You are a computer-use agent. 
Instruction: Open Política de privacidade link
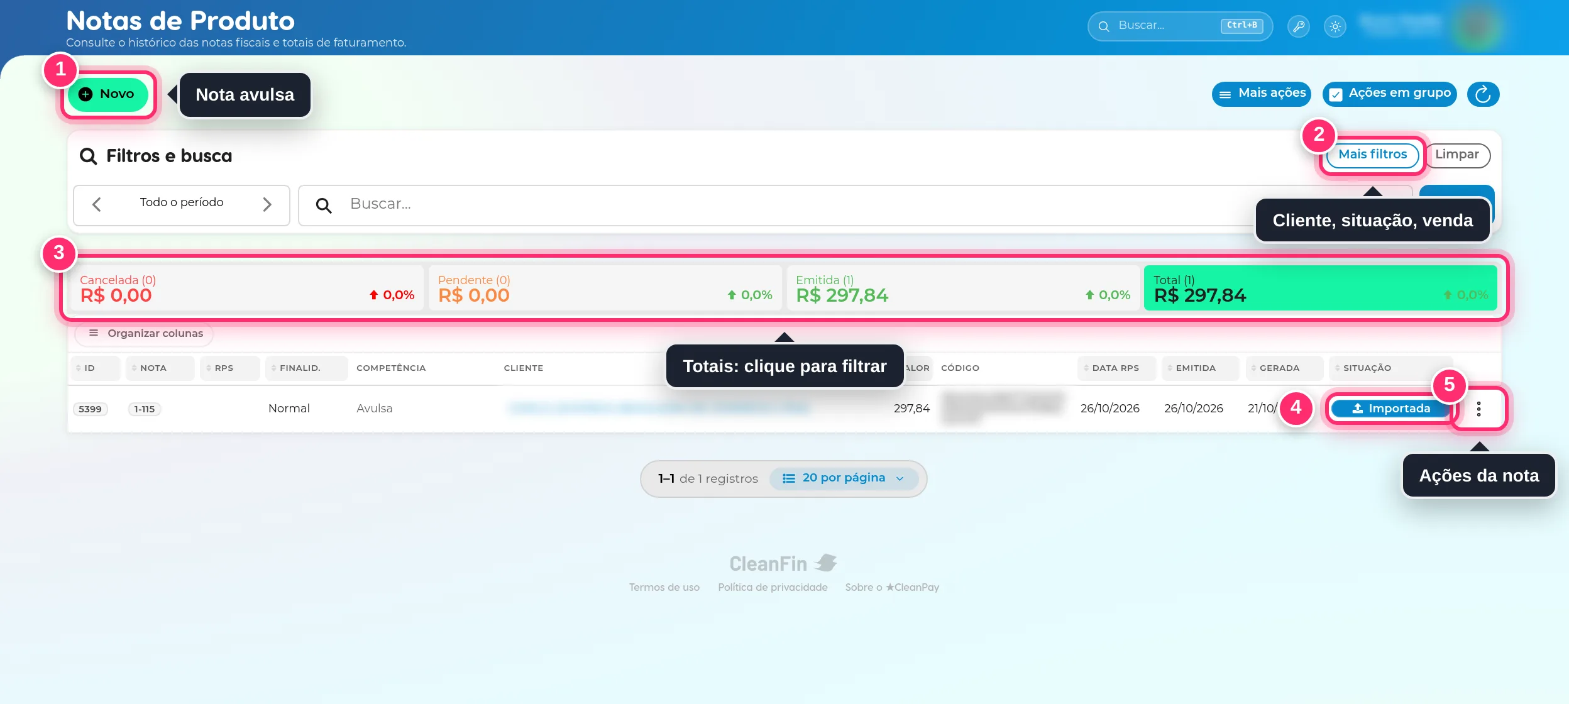click(x=773, y=587)
